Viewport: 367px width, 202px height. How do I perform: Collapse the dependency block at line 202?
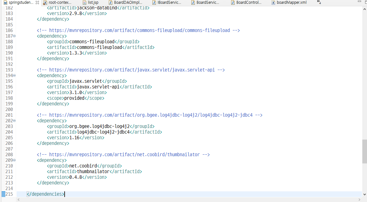[x=14, y=121]
